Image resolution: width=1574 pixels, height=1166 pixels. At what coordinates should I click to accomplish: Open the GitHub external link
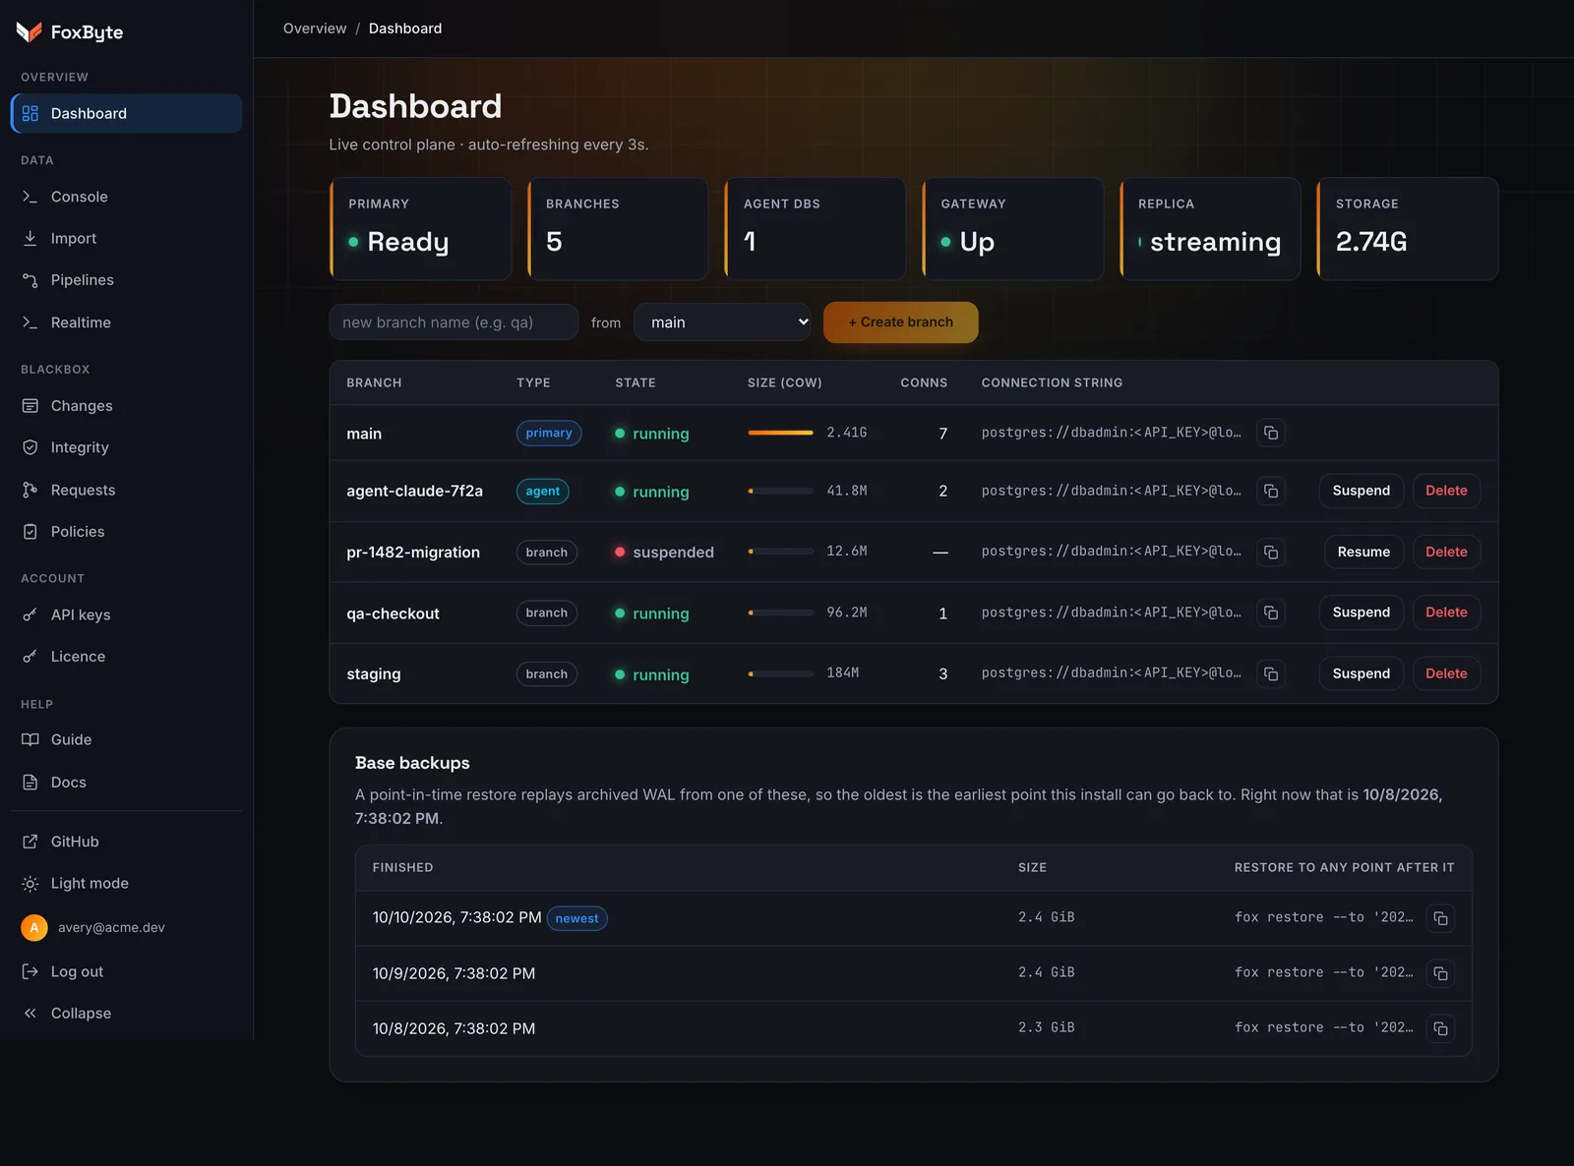[126, 842]
